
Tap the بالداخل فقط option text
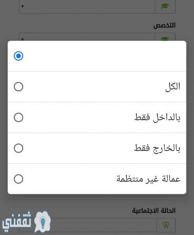[x=157, y=117]
